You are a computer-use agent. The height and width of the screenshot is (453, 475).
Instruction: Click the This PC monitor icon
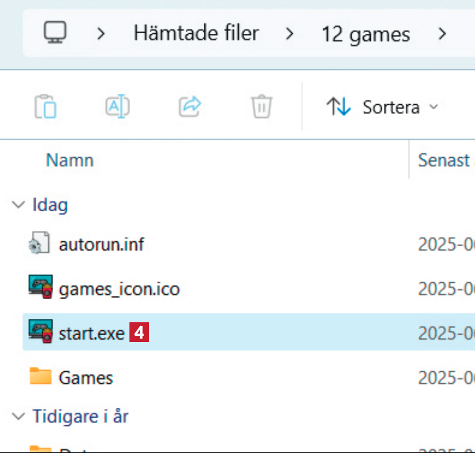coord(55,33)
